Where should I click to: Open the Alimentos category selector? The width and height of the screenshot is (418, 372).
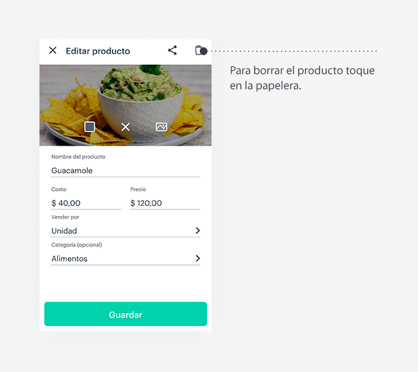pos(126,258)
